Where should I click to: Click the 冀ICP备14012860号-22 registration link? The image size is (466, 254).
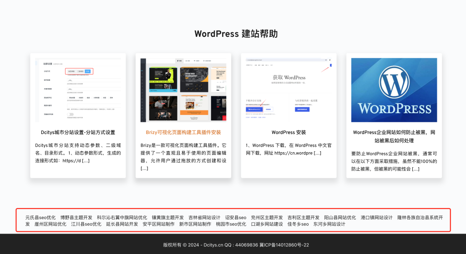pos(284,245)
